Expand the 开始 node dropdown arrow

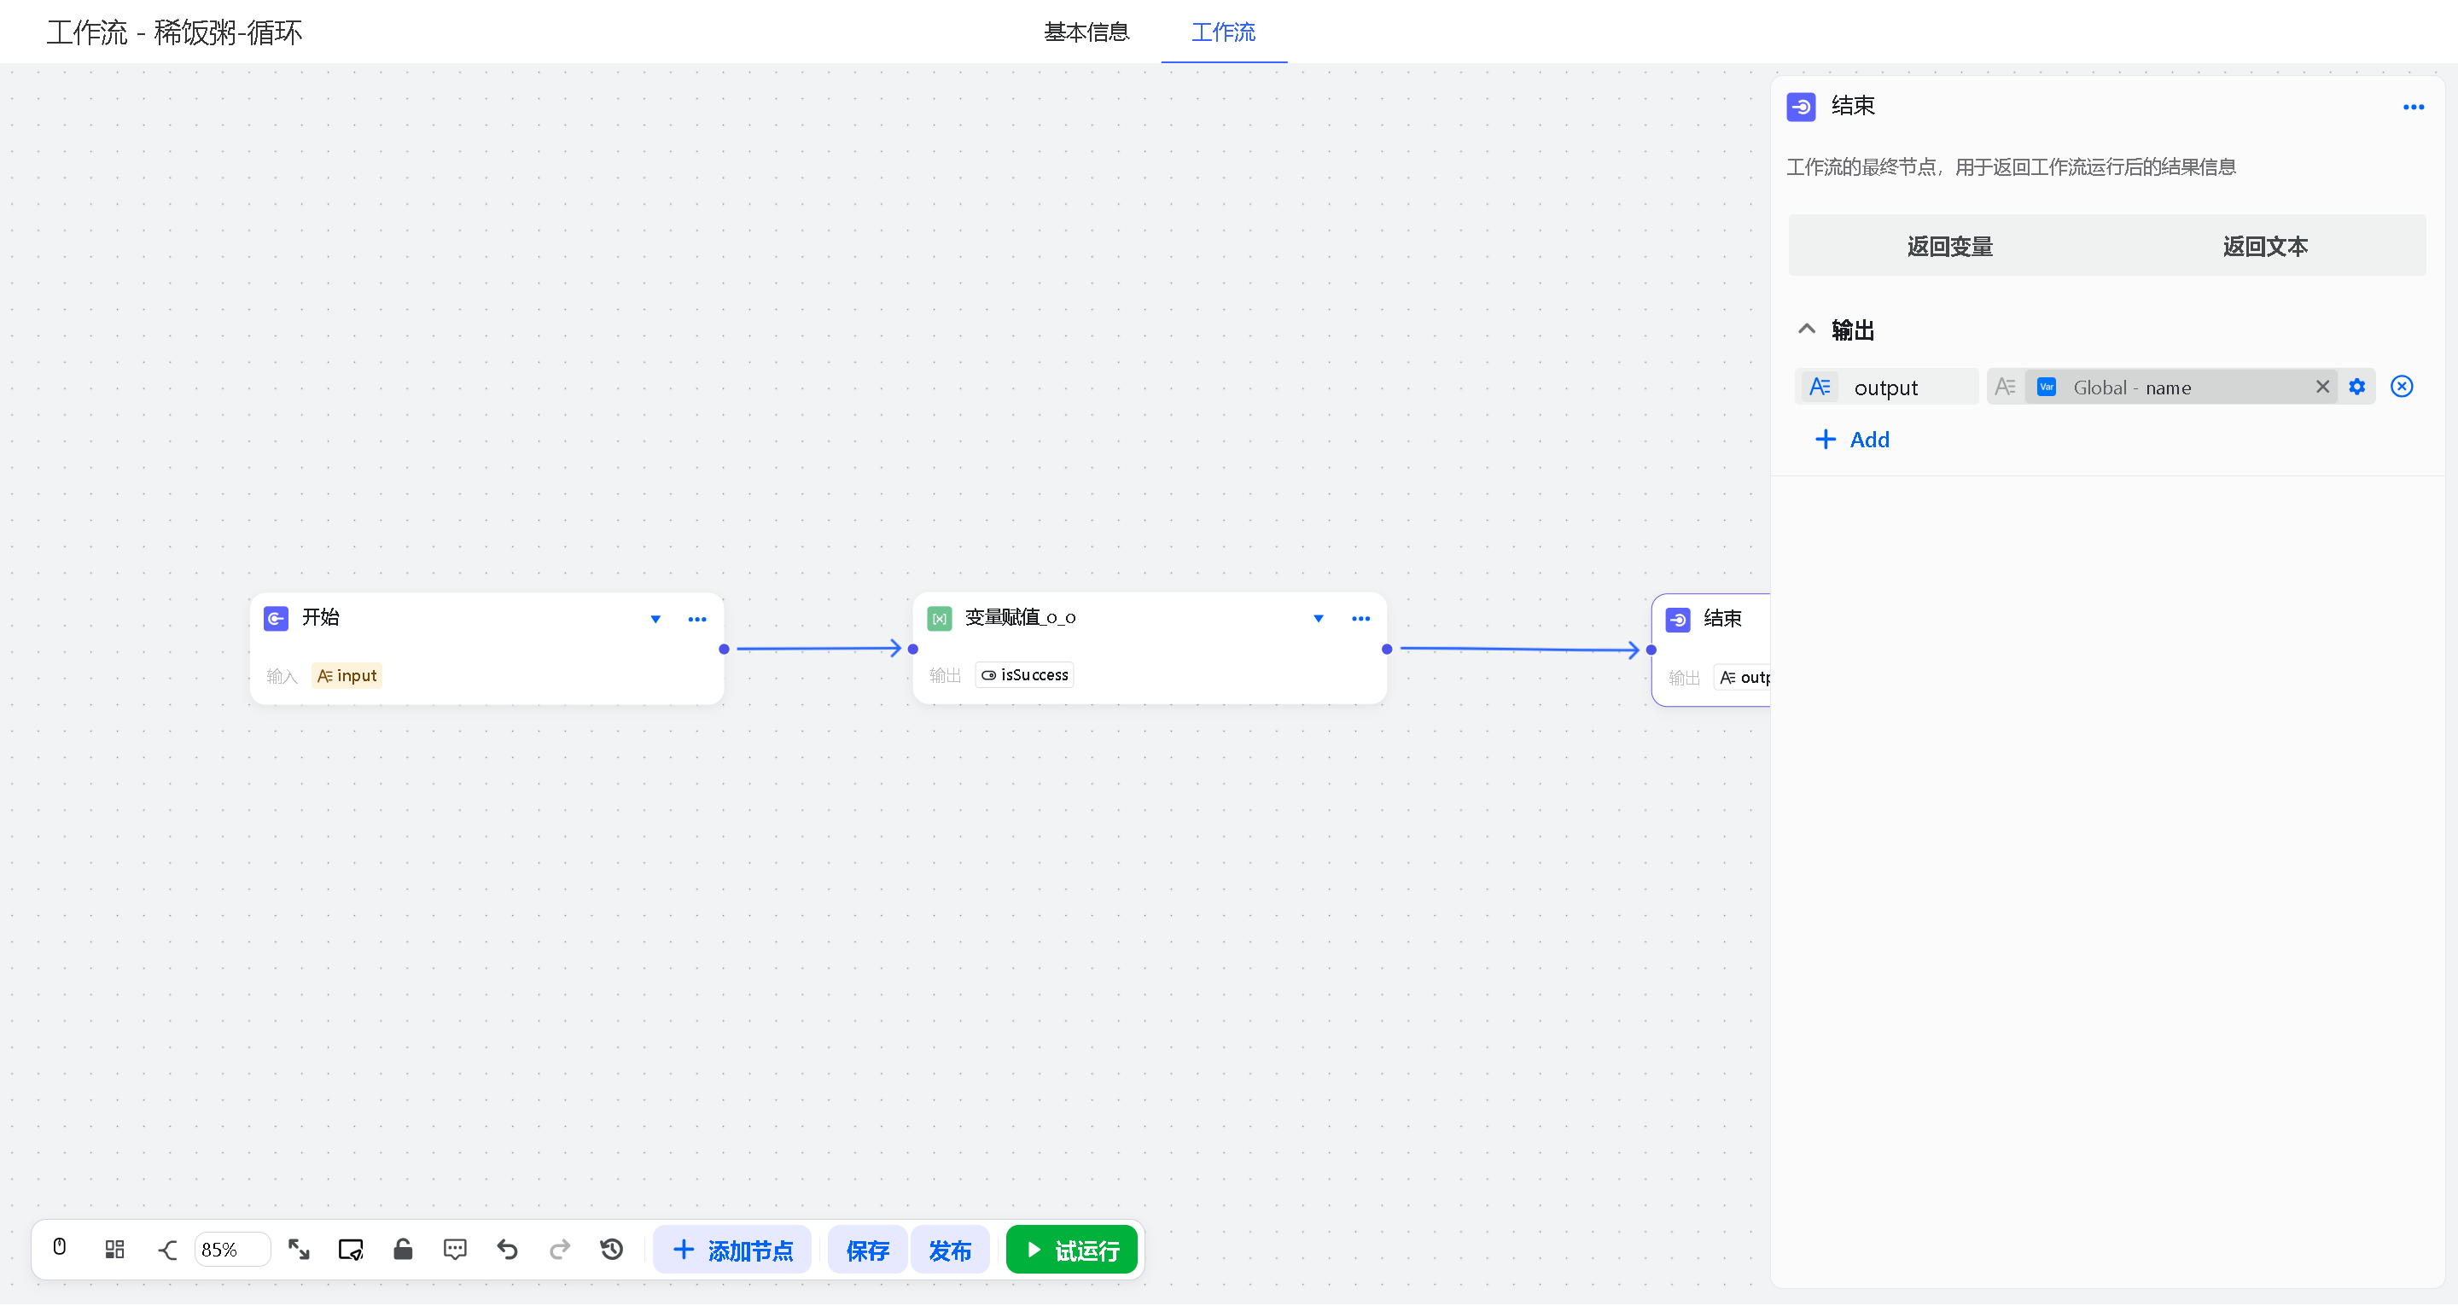coord(655,619)
